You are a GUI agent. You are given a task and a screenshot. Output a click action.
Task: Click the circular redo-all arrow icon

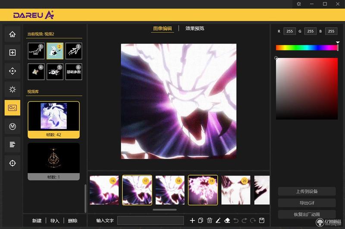click(253, 220)
